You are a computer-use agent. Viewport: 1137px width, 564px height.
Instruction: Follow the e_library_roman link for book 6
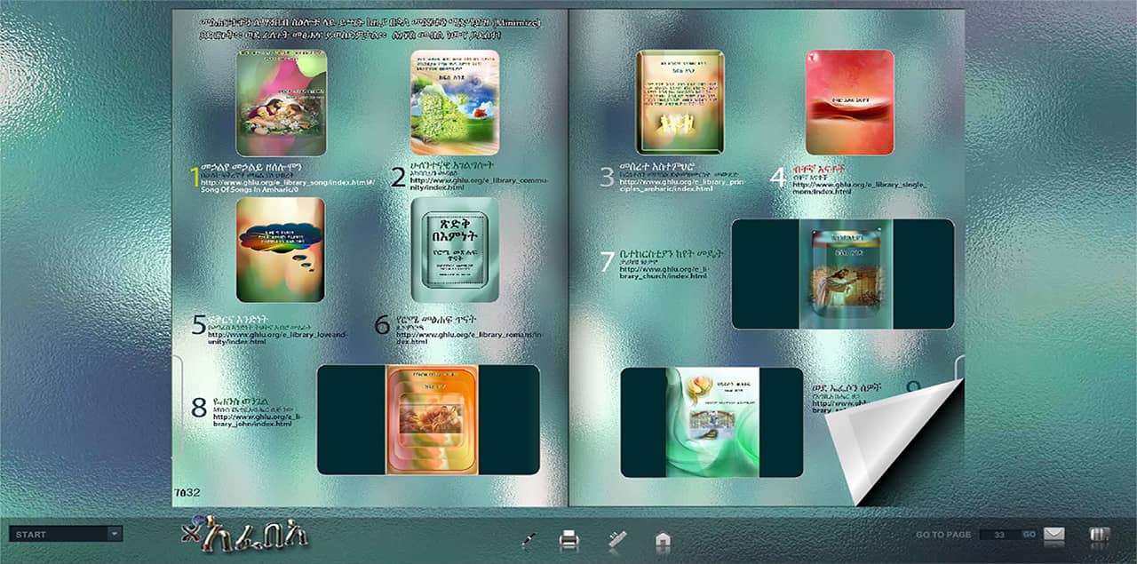pyautogui.click(x=472, y=338)
